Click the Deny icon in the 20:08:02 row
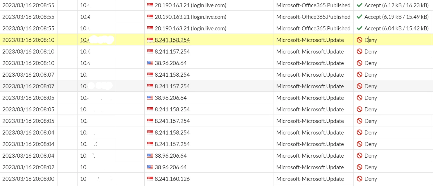The image size is (433, 186). pyautogui.click(x=360, y=167)
